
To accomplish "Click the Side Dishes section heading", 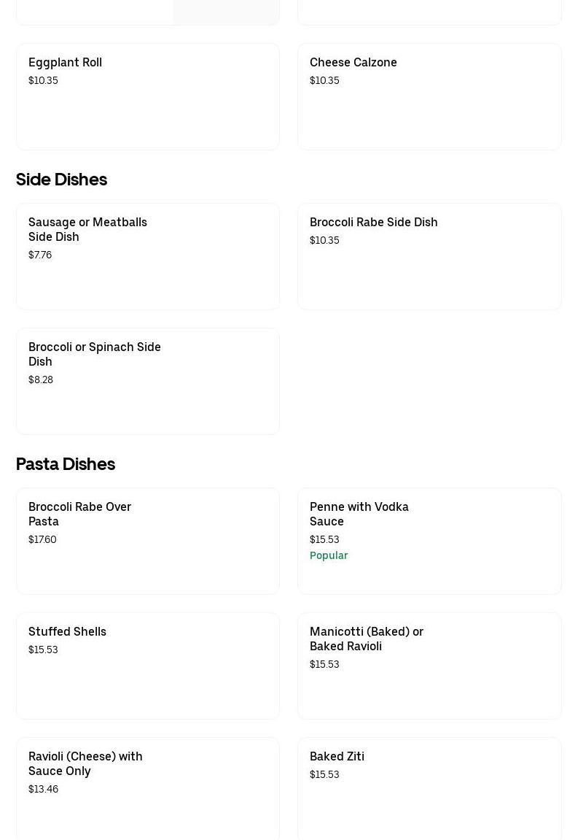I will coord(61,180).
